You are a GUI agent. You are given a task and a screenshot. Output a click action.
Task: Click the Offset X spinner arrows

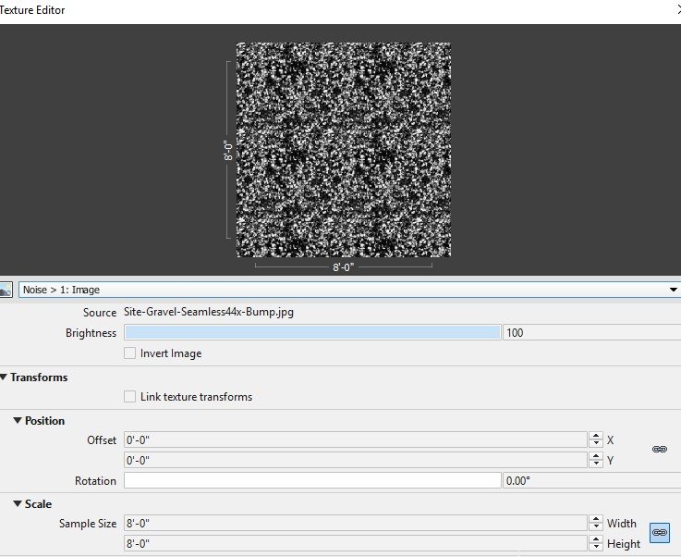pyautogui.click(x=595, y=439)
